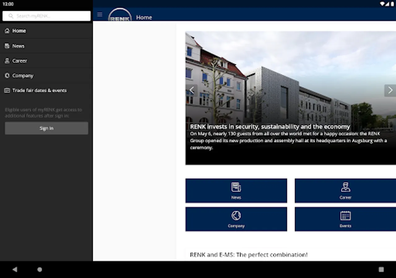Click the 'Home' page title text
This screenshot has width=396, height=278.
144,18
